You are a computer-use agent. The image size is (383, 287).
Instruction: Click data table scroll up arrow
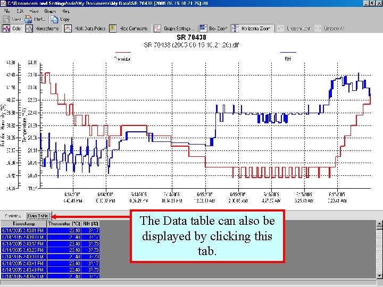coord(379,223)
